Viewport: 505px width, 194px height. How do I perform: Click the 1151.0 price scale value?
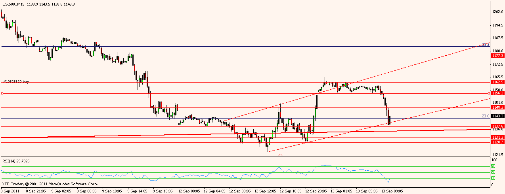[x=498, y=103]
